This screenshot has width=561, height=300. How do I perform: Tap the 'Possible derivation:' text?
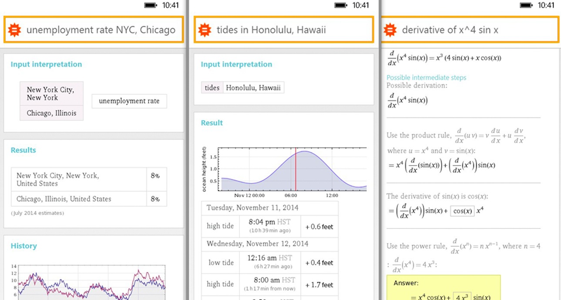[x=417, y=85]
